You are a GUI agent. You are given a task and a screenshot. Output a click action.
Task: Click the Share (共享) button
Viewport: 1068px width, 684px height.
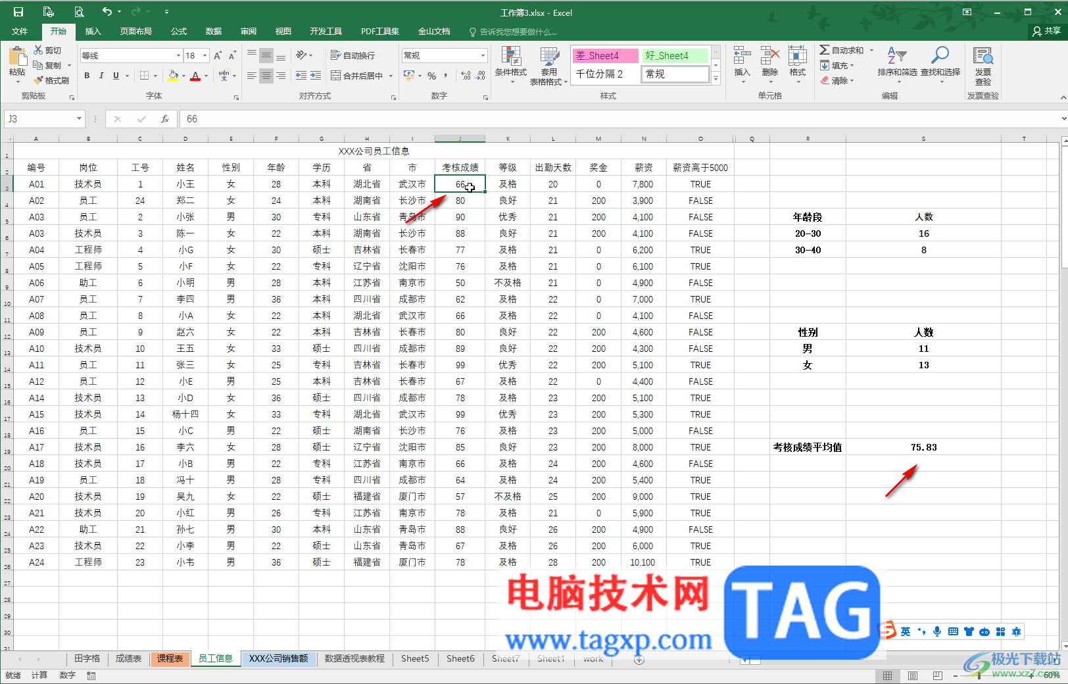[x=1046, y=31]
